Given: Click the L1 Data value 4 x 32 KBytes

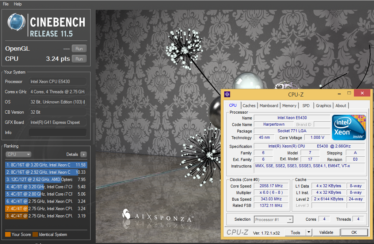Looking at the screenshot, I should pyautogui.click(x=328, y=186).
